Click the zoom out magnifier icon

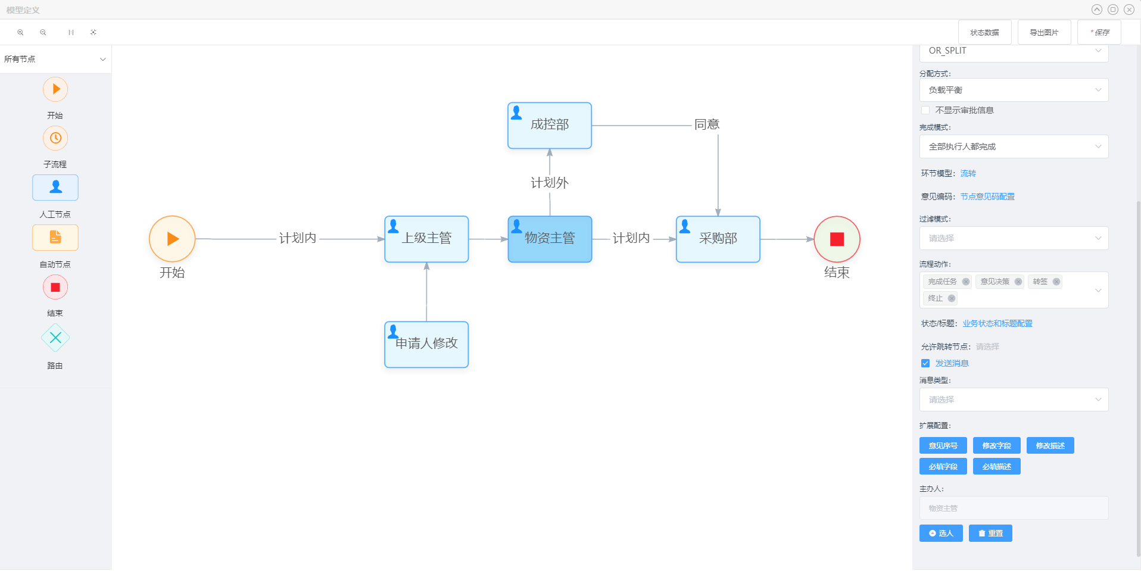(x=43, y=32)
